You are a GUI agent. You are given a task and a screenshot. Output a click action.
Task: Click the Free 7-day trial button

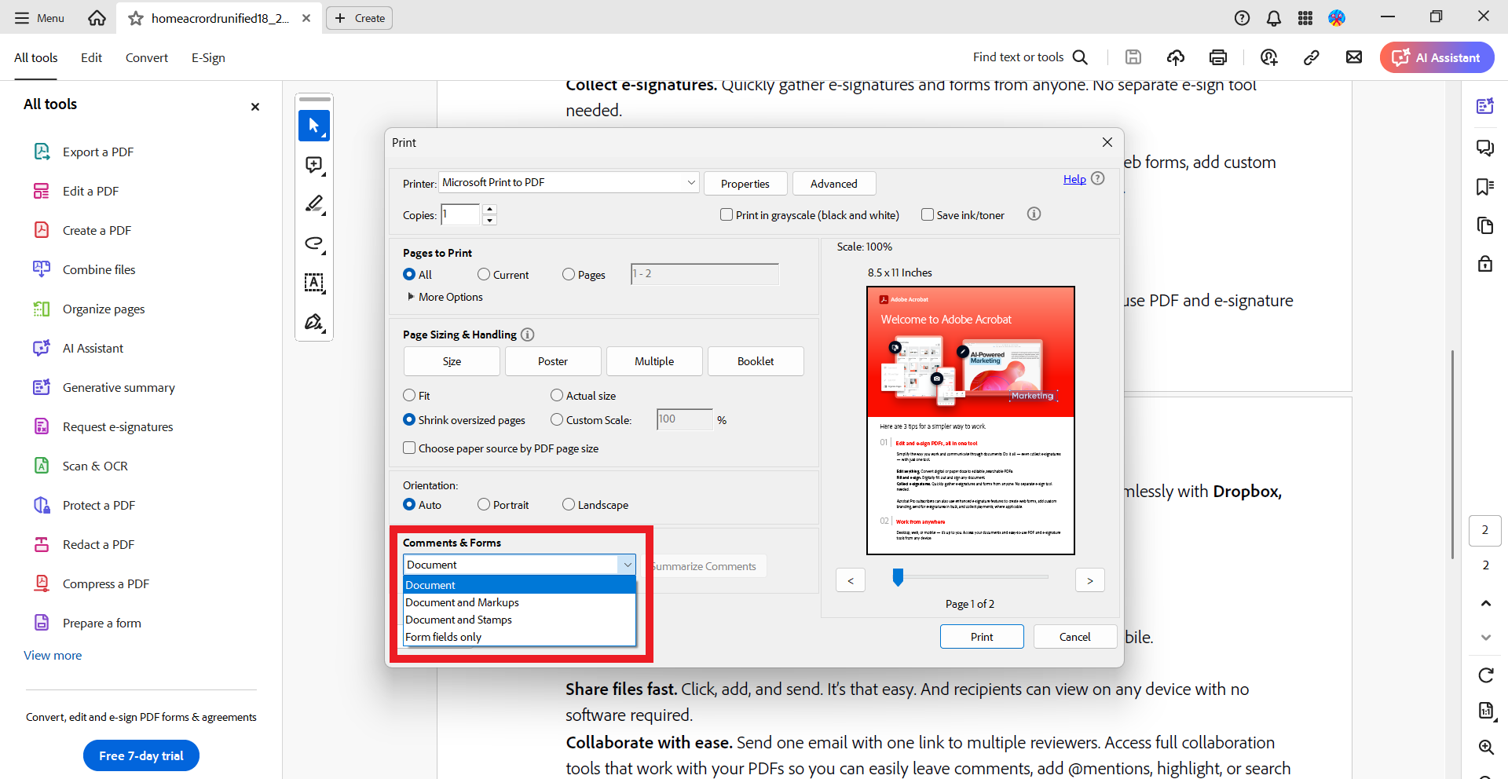point(141,755)
